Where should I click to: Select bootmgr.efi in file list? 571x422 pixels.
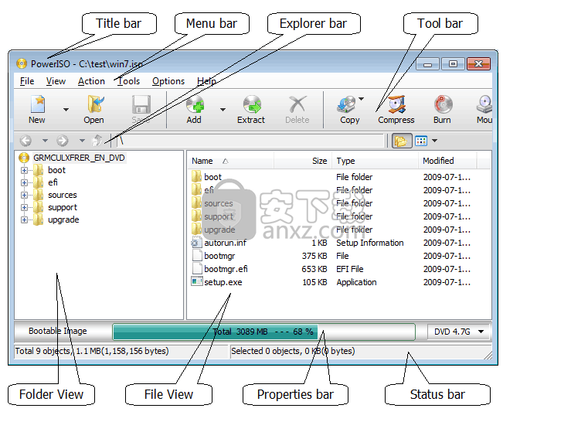pyautogui.click(x=226, y=269)
